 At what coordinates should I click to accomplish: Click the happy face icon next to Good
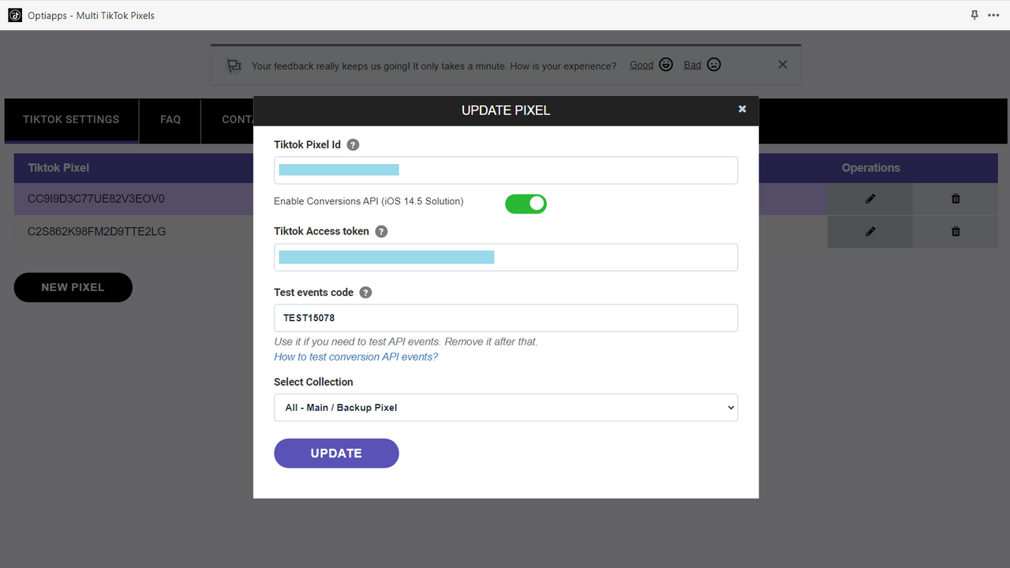[665, 65]
